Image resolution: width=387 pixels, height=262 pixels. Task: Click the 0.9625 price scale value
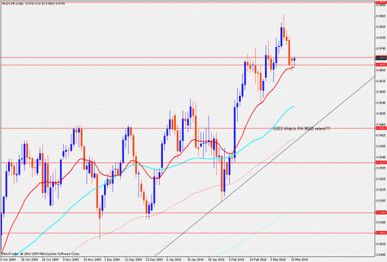tap(381, 81)
